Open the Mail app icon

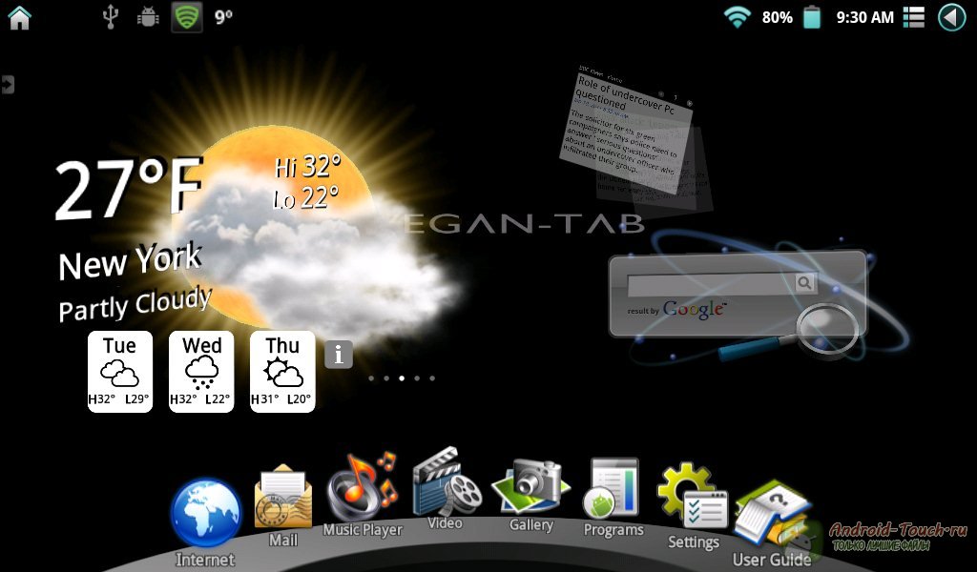click(x=282, y=498)
